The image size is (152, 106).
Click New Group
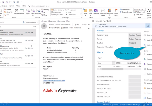point(125,9)
